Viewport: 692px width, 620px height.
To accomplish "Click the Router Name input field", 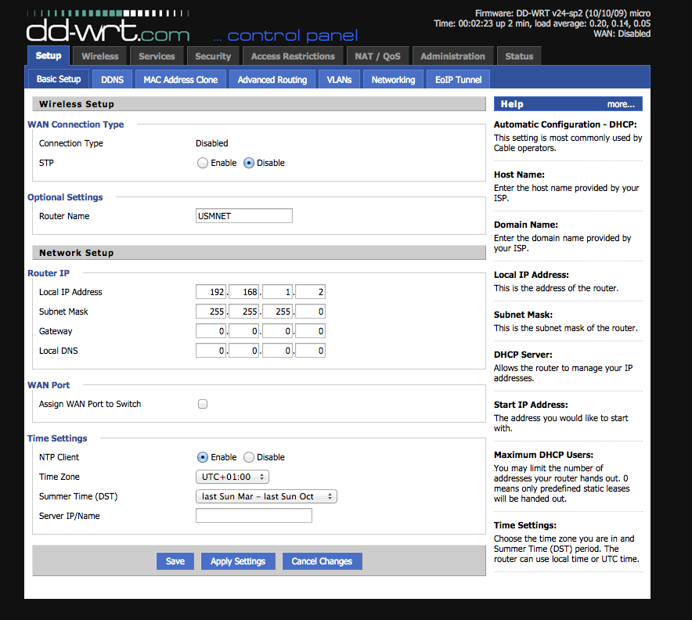I will [243, 216].
